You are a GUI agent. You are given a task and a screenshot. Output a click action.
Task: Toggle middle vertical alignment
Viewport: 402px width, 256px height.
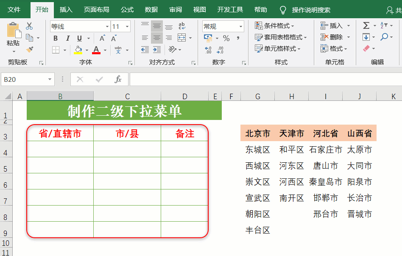[x=156, y=26]
